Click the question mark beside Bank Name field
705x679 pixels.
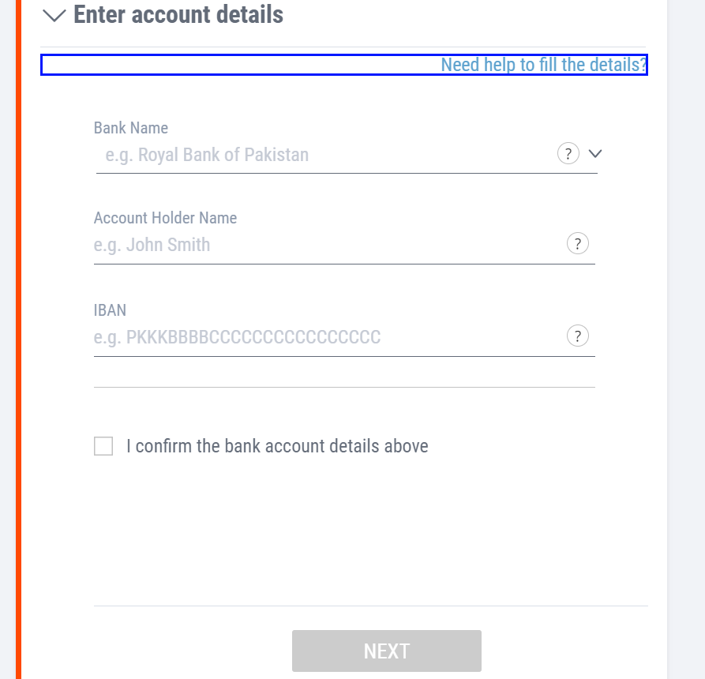568,153
